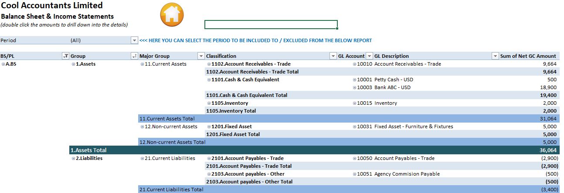Collapse GL account 10051 row
This screenshot has width=564, height=193.
[355, 174]
